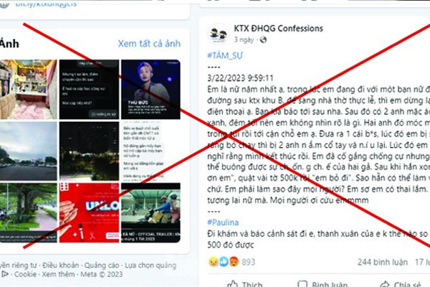Open the motorbike movie trailer thumbnail
The image size is (430, 287).
pos(150,212)
